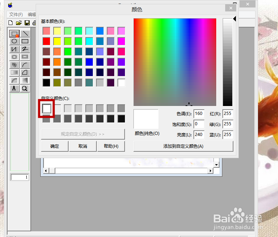Click the 颜色|纯色(O) label
278x237 pixels.
tap(147, 133)
